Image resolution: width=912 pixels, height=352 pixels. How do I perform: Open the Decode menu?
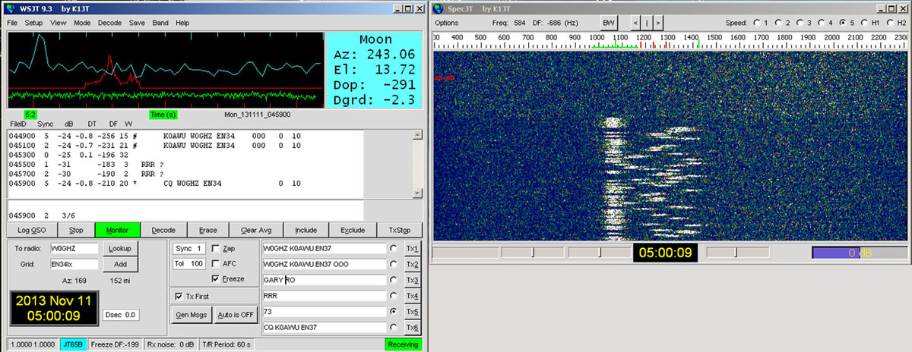point(109,23)
